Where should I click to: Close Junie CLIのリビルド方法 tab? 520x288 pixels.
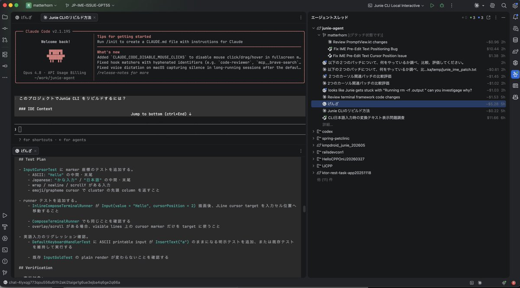94,17
